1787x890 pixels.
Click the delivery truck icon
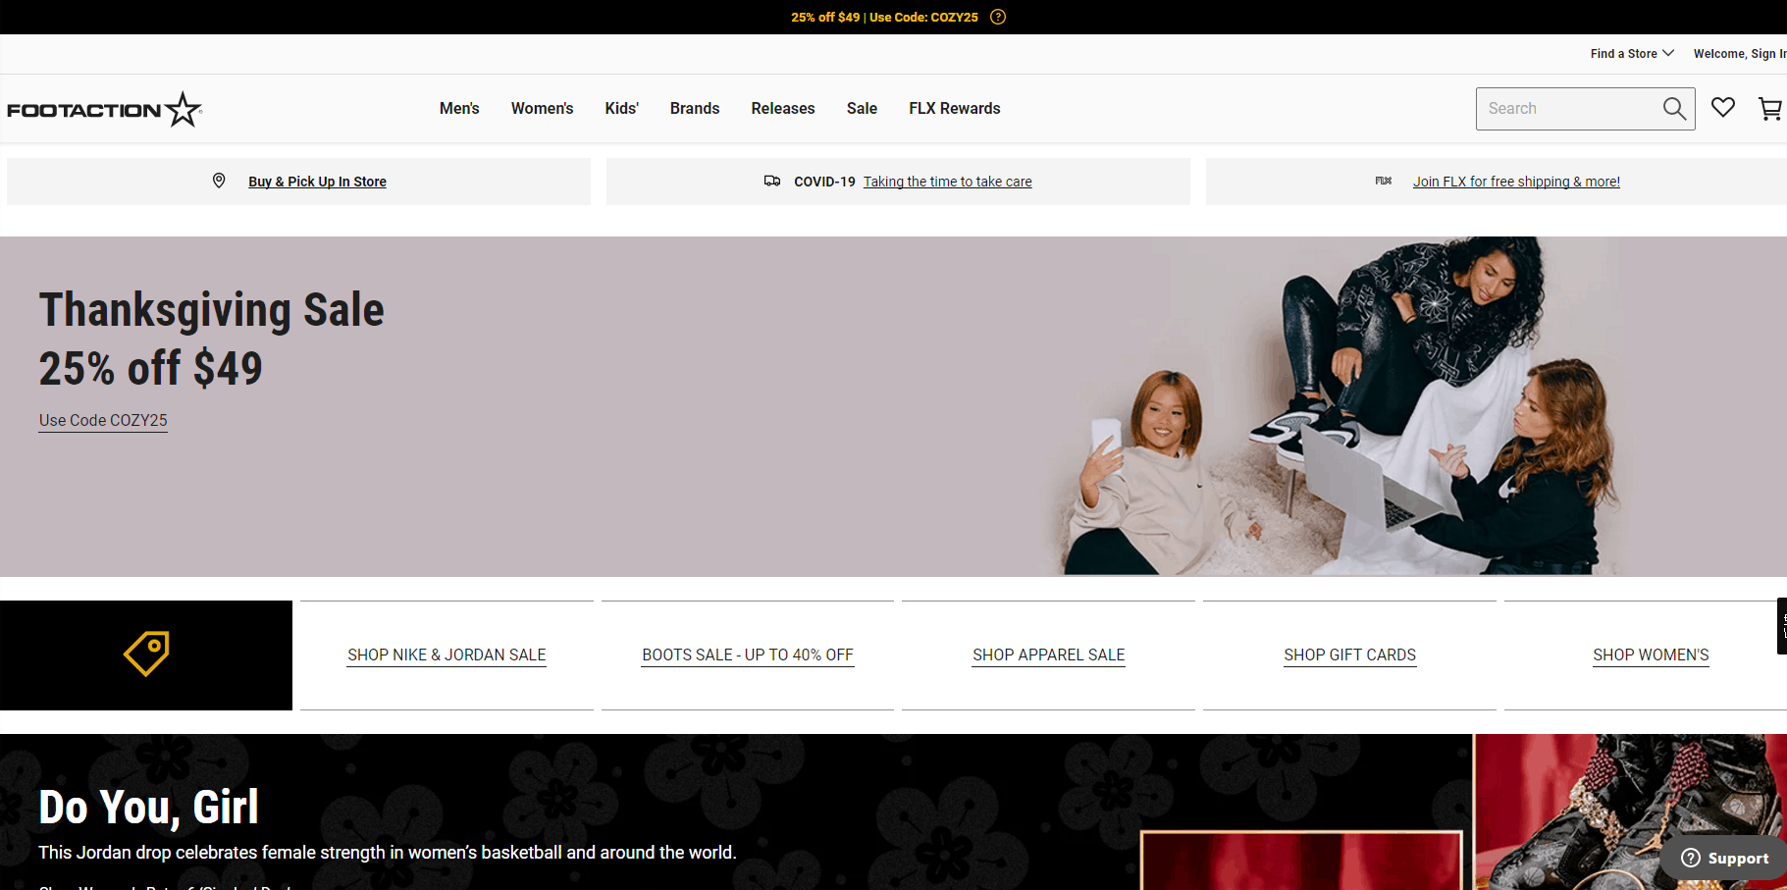772,181
